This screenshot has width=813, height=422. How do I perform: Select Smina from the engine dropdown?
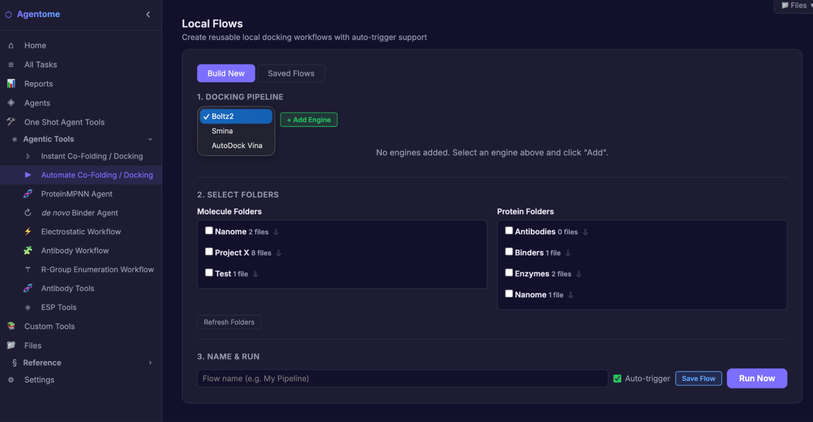[222, 131]
